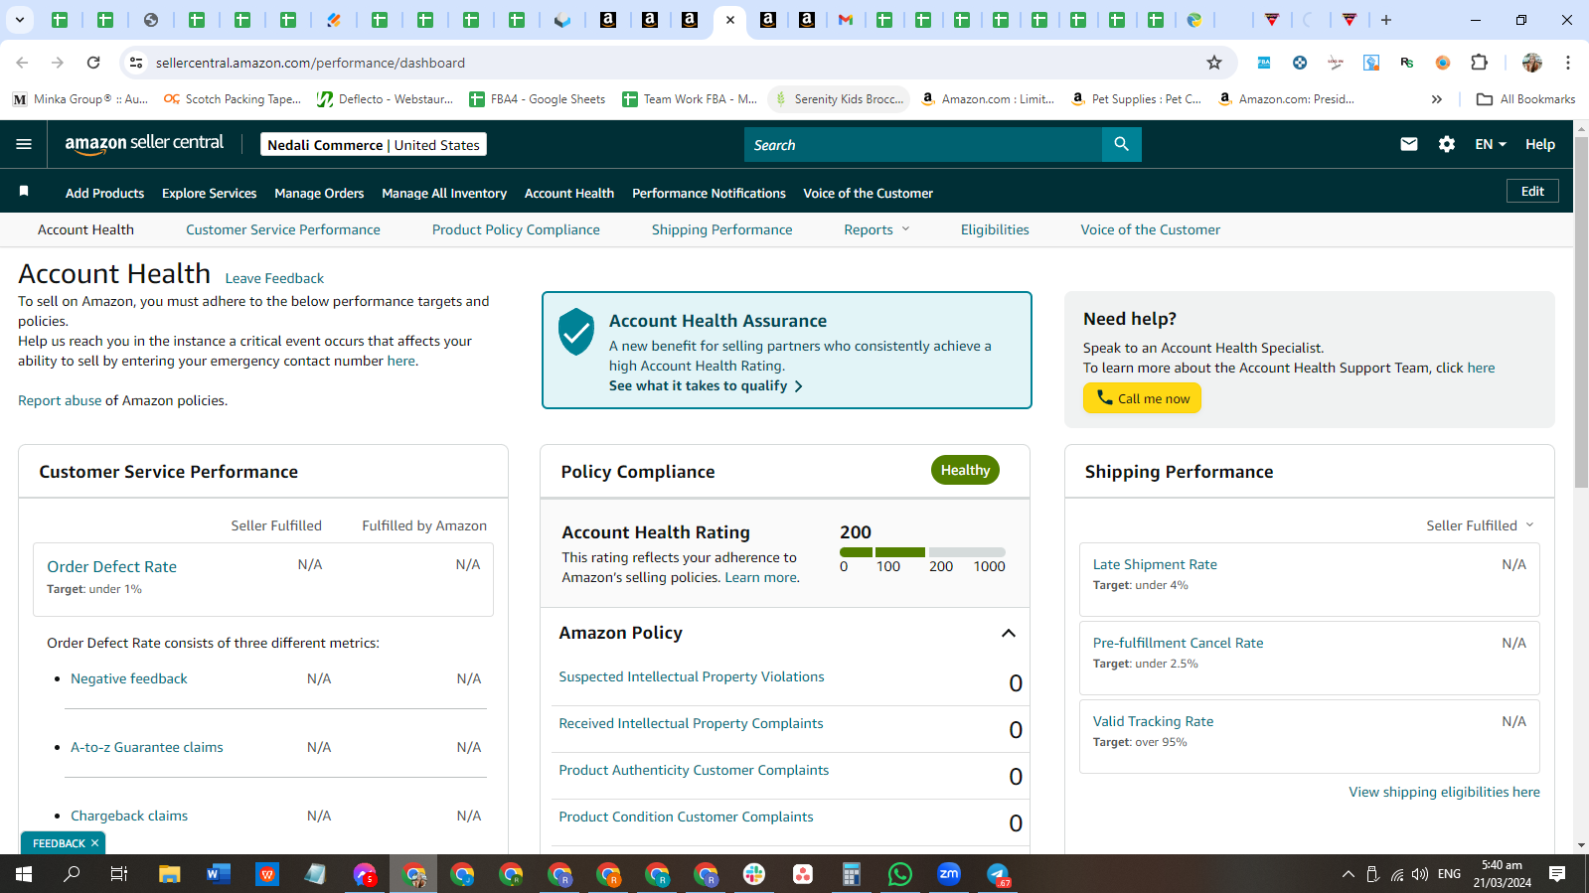Screen dimensions: 1589x893
Task: Open the EN language dropdown
Action: click(1491, 144)
